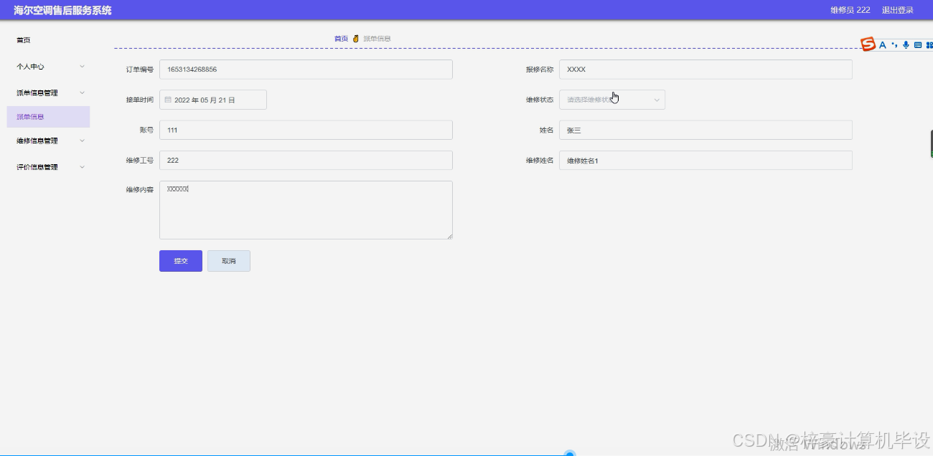This screenshot has height=456, width=933.
Task: Click the 维修内容 textarea resize handle
Action: (x=449, y=236)
